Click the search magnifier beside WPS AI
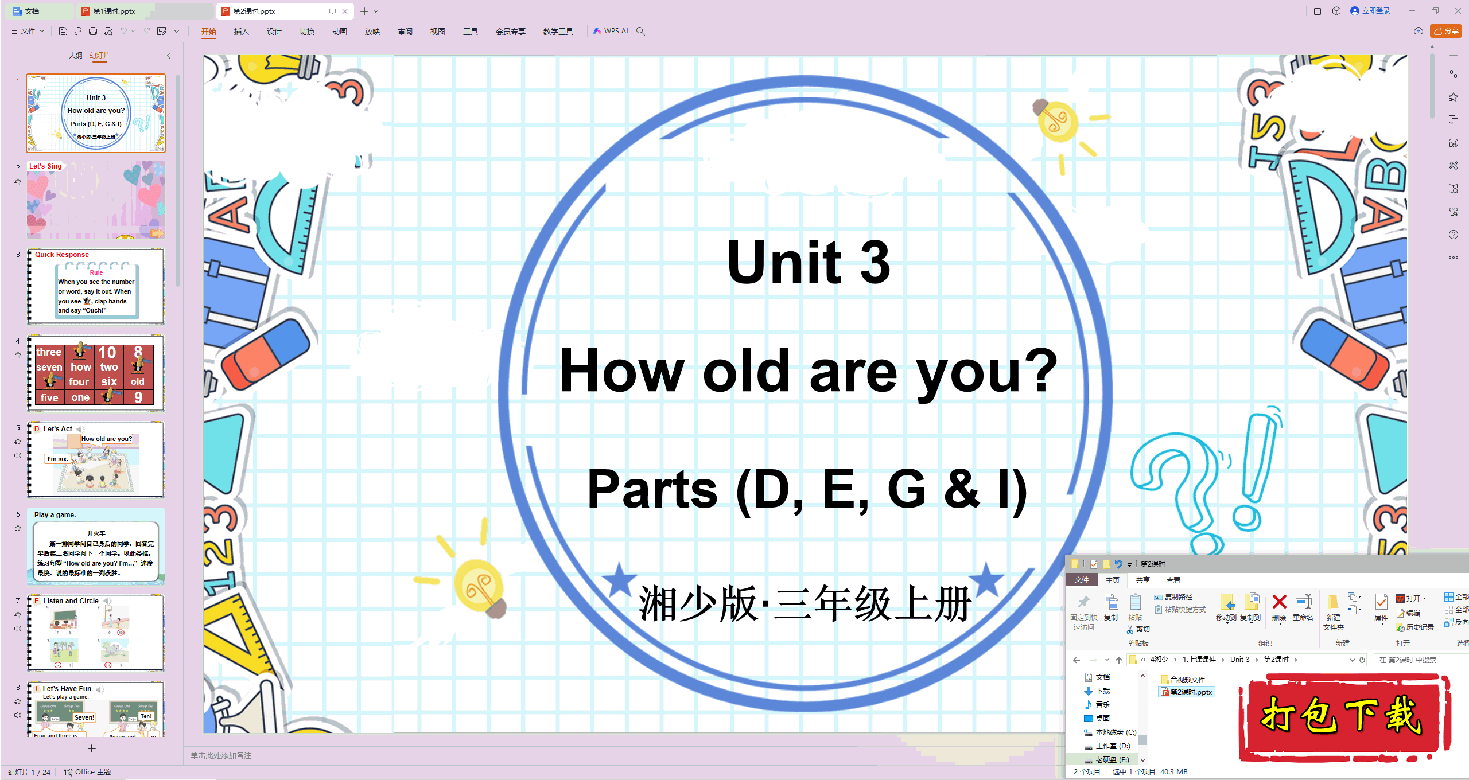The image size is (1469, 780). click(x=640, y=31)
